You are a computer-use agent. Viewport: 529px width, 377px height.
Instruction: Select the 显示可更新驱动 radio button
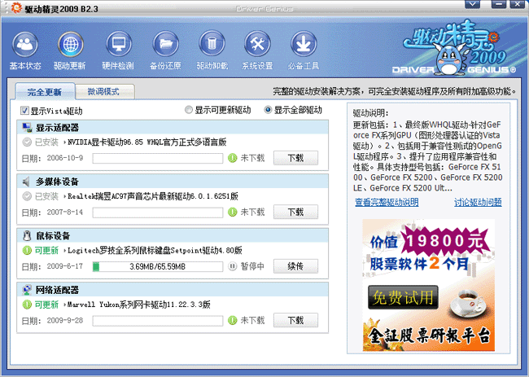coord(189,110)
